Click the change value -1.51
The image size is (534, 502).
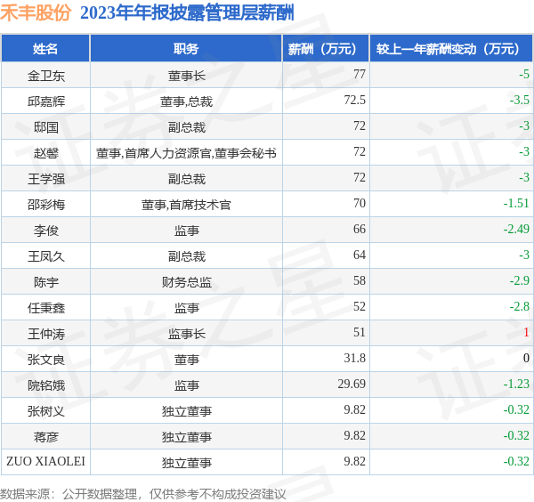point(516,203)
